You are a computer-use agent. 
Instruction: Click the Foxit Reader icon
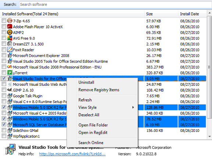click(10, 49)
